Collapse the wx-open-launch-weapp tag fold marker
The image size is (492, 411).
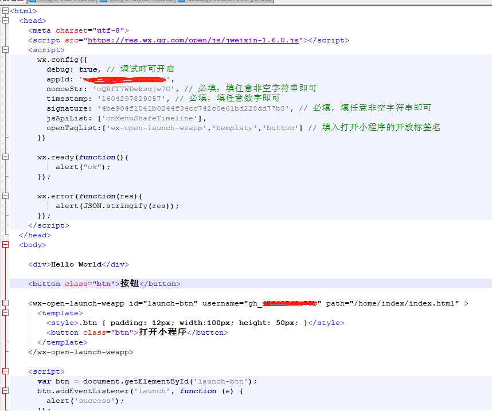[x=5, y=303]
